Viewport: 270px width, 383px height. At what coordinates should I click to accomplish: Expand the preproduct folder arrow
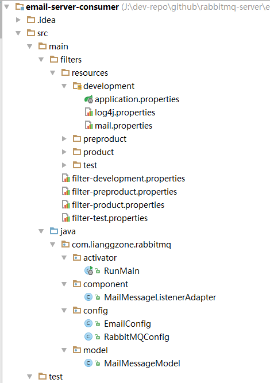click(64, 139)
